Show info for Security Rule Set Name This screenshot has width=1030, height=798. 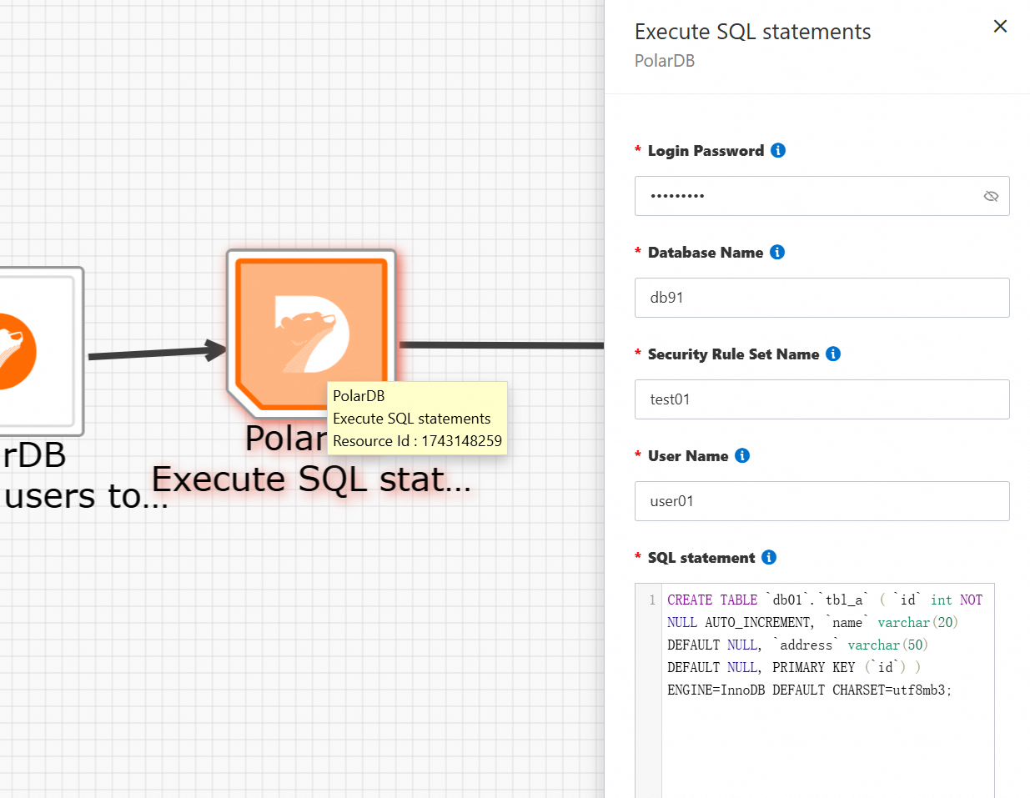(833, 354)
